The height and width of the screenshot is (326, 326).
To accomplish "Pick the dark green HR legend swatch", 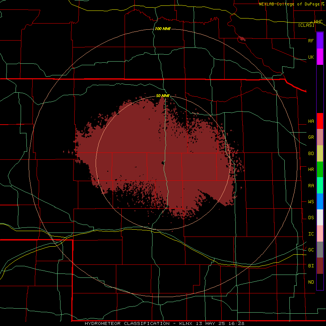I will click(x=320, y=170).
